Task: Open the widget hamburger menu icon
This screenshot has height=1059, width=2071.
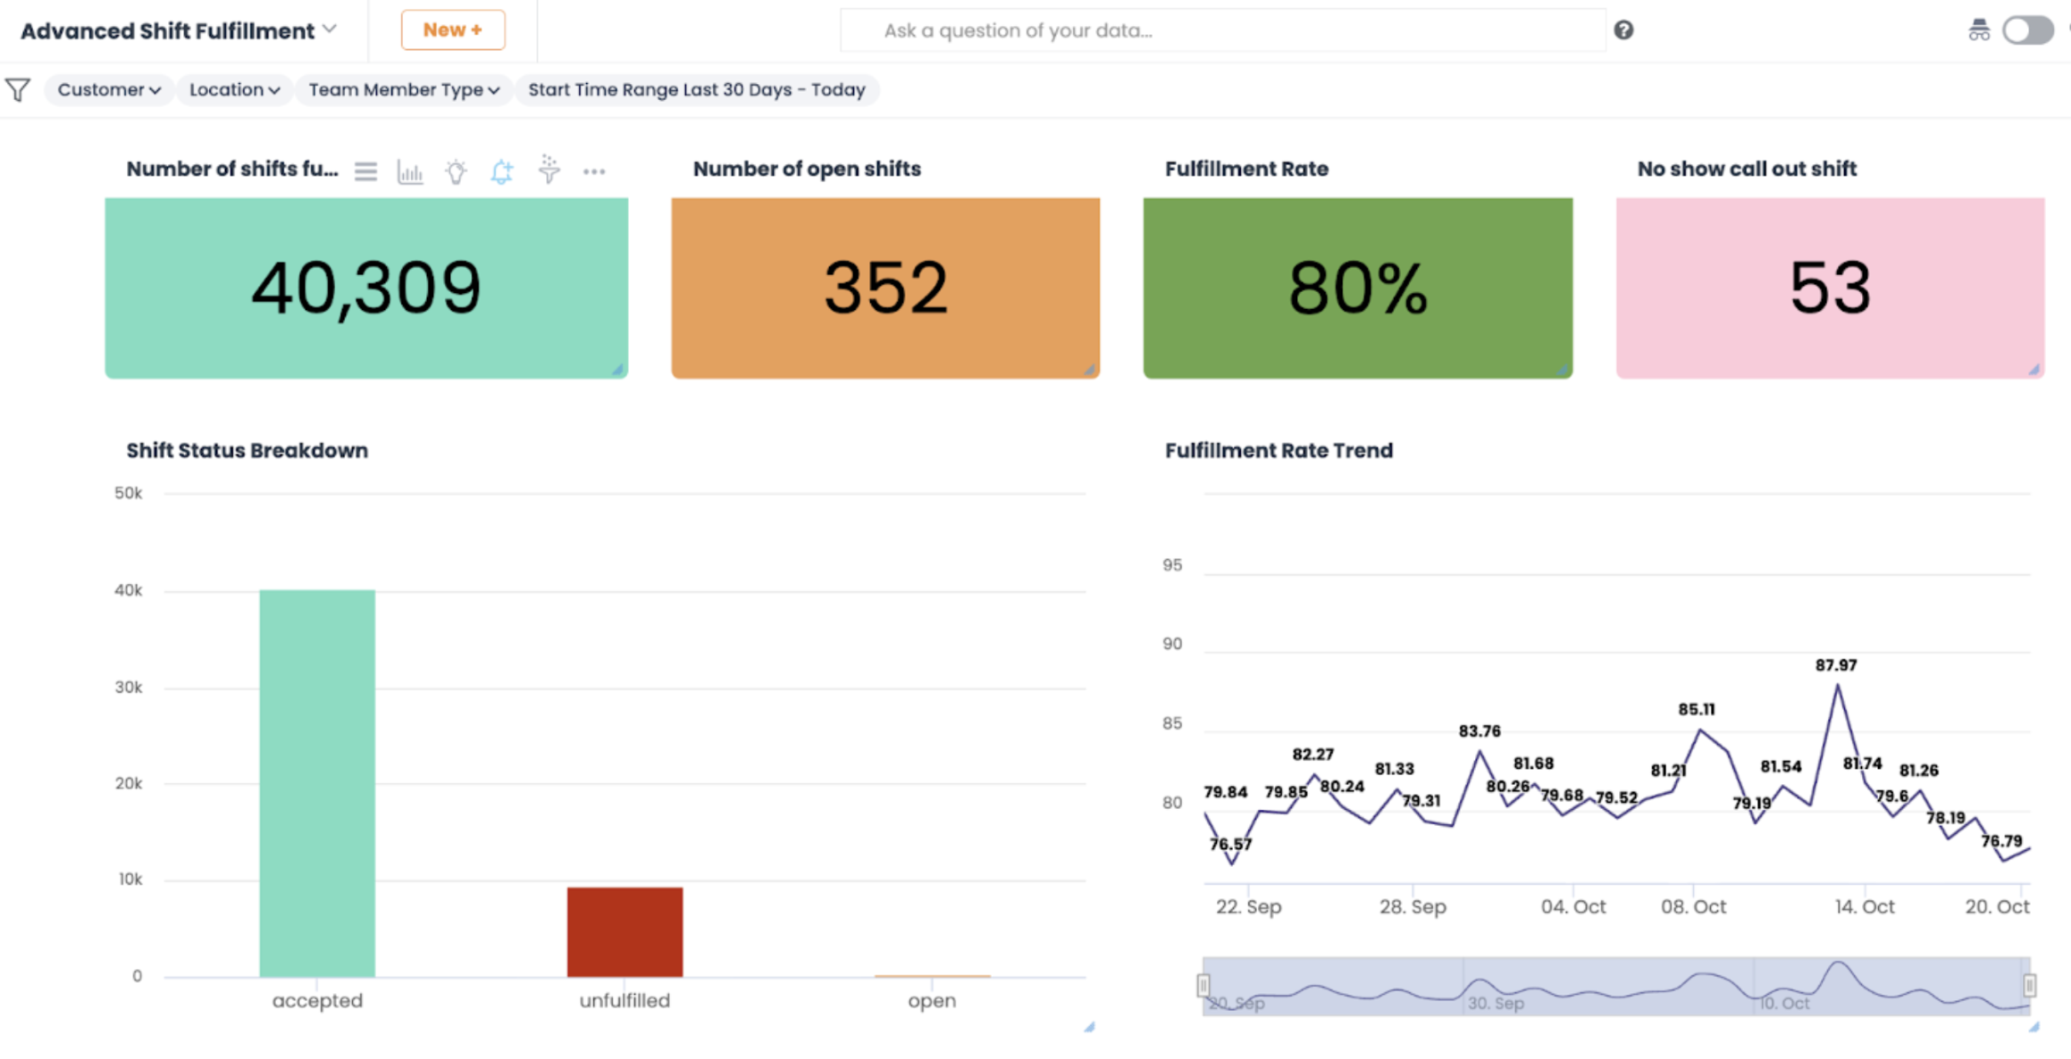Action: [365, 171]
